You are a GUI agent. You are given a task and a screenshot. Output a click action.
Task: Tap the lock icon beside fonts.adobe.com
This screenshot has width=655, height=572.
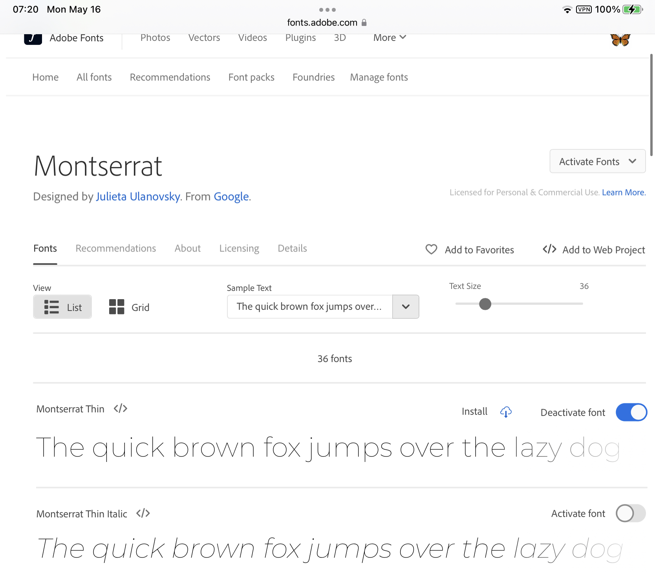point(364,23)
